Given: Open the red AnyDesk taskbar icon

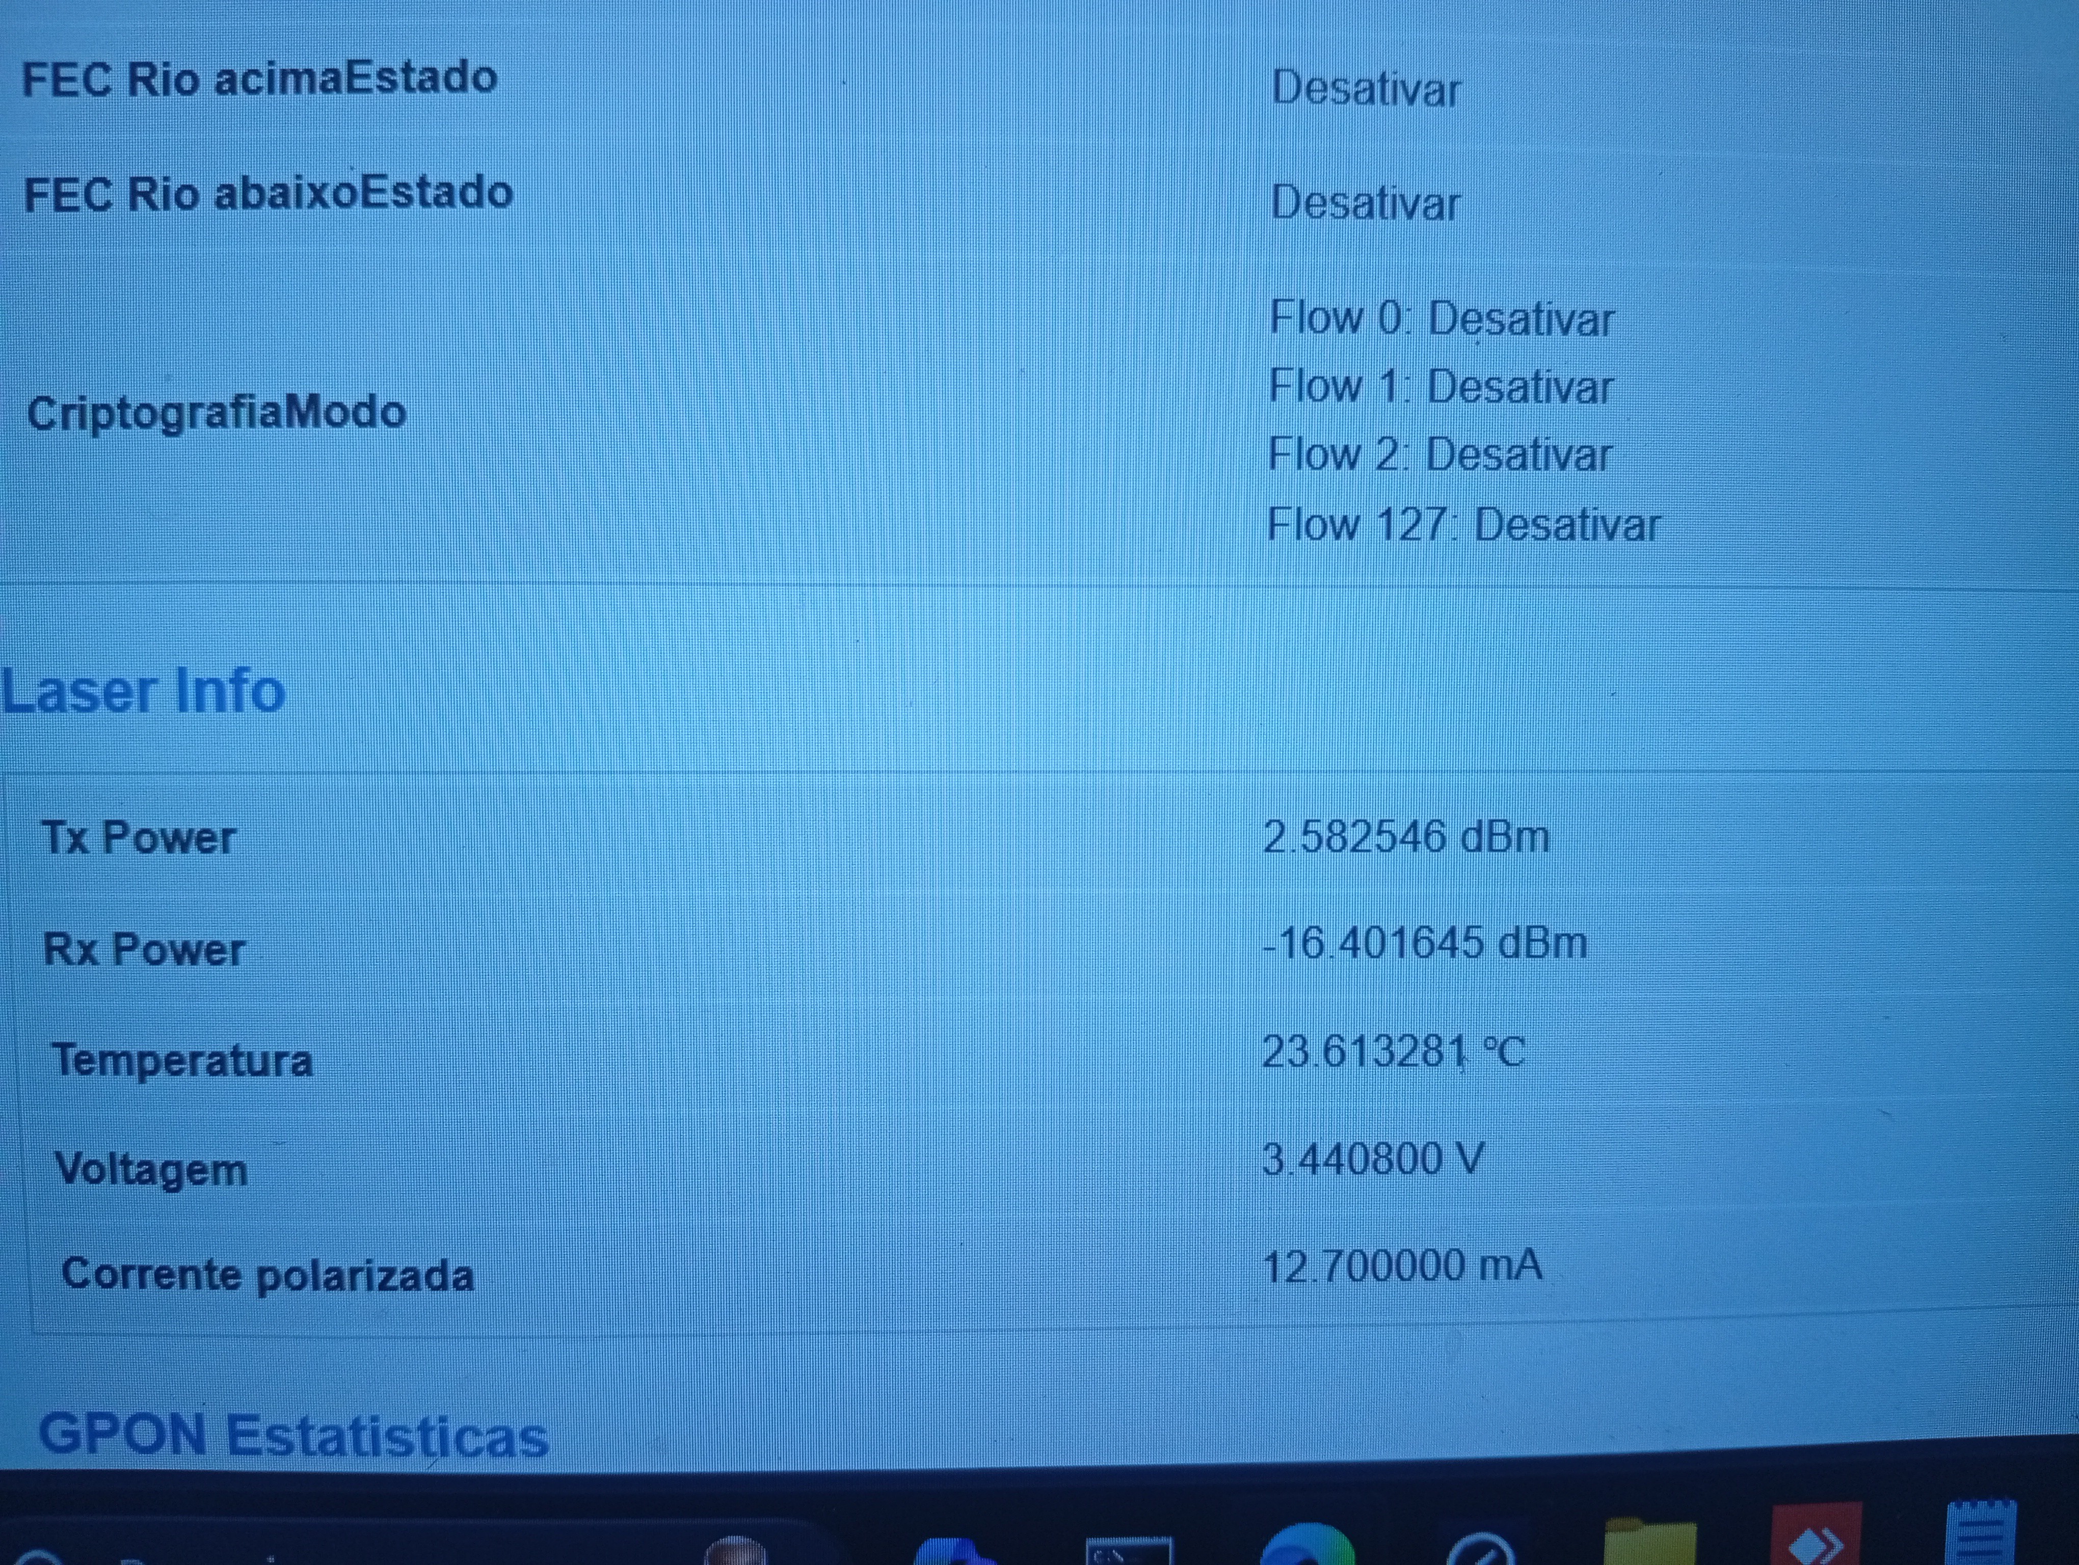Looking at the screenshot, I should [x=1816, y=1541].
